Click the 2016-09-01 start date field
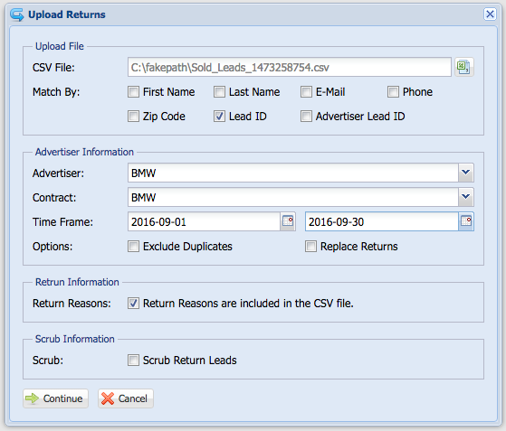Viewport: 506px width, 431px height. click(x=204, y=221)
